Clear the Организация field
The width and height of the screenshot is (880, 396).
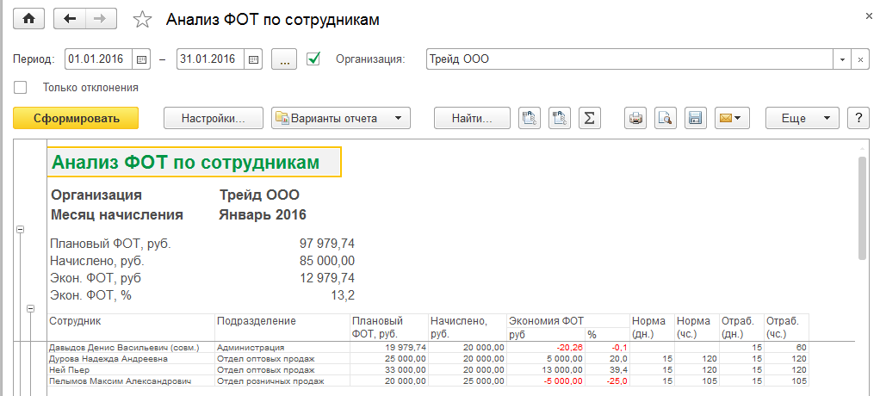point(860,59)
